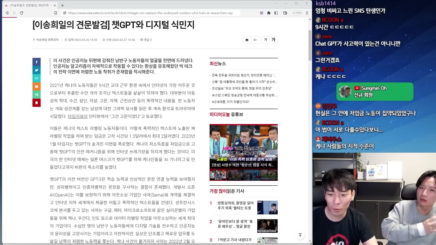Click chat username ksb1414
Viewport: 436px width, 245px height.
(x=326, y=3)
